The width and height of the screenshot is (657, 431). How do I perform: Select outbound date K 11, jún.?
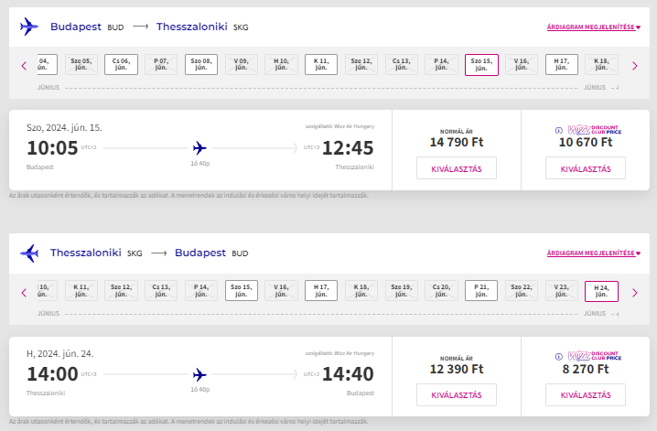[x=321, y=65]
